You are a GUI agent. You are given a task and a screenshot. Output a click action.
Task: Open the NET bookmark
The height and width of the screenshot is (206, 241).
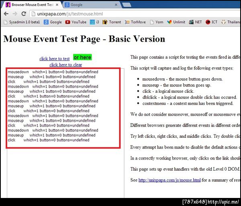pos(195,22)
